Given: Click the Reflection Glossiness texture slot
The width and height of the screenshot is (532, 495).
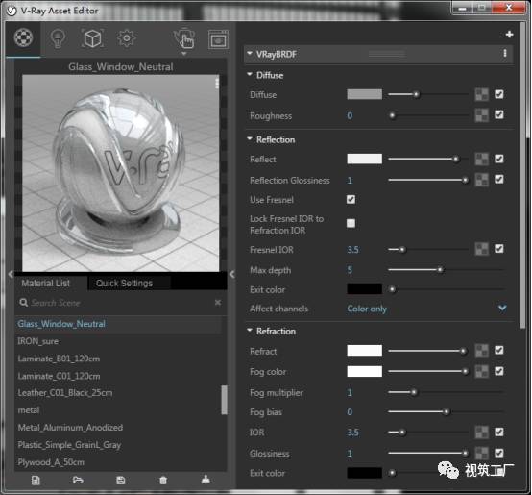Looking at the screenshot, I should tap(481, 180).
